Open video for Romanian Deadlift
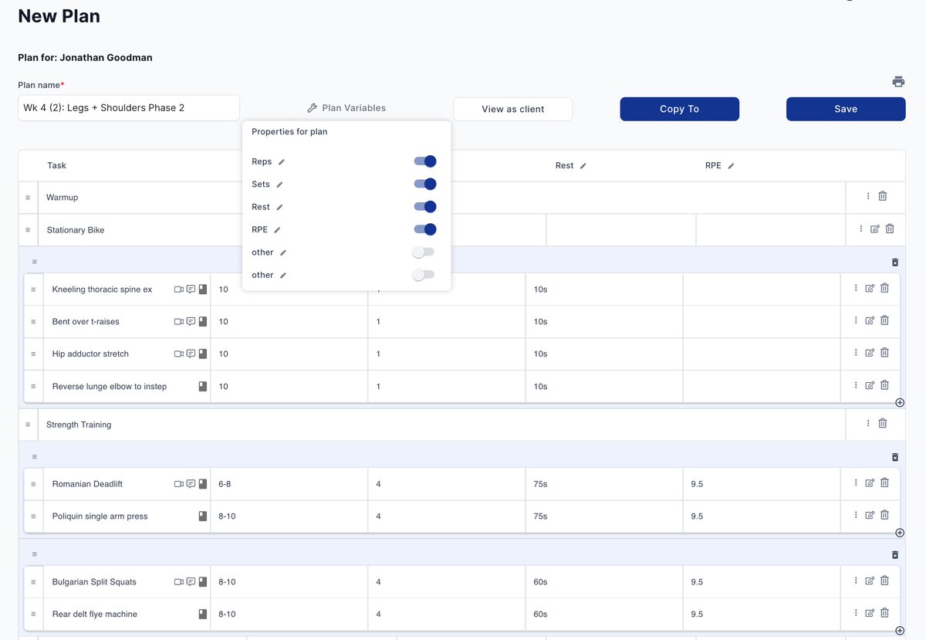The image size is (926, 640). [179, 484]
